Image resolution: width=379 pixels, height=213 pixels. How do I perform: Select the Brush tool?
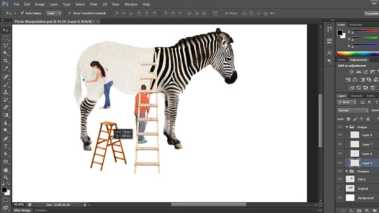point(6,85)
